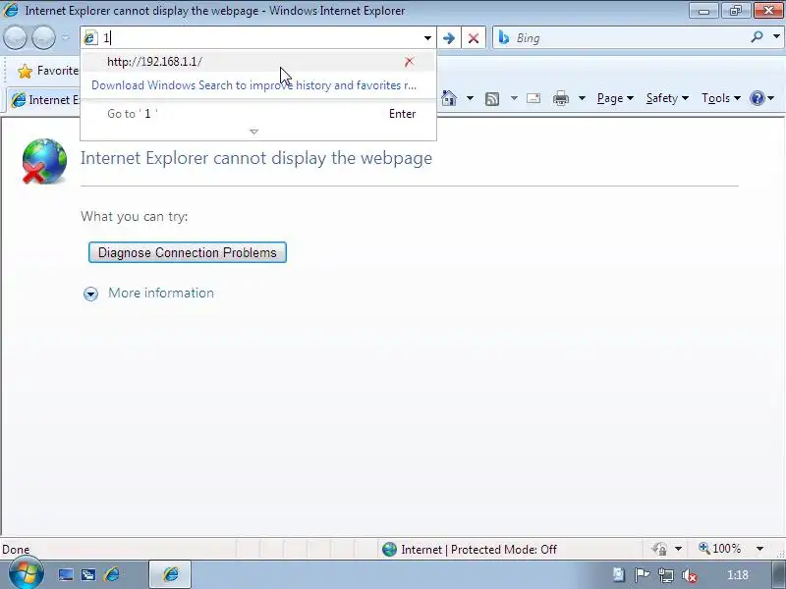Click the search magnifier icon

coord(758,36)
